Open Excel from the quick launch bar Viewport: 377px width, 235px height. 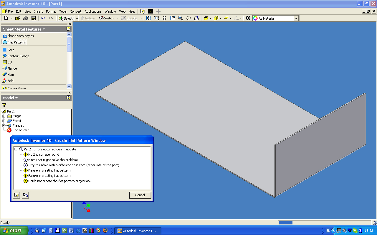tap(64, 231)
